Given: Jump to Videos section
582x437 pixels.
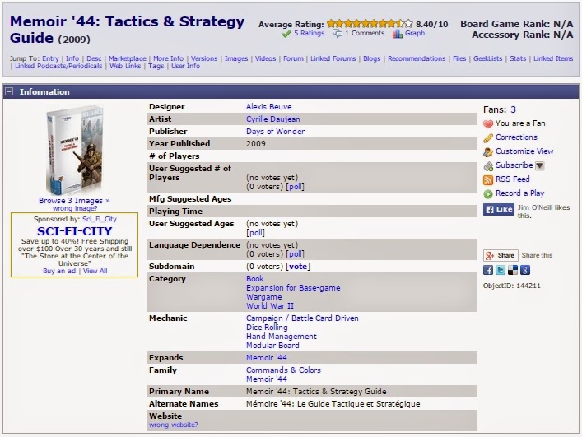Looking at the screenshot, I should point(265,58).
